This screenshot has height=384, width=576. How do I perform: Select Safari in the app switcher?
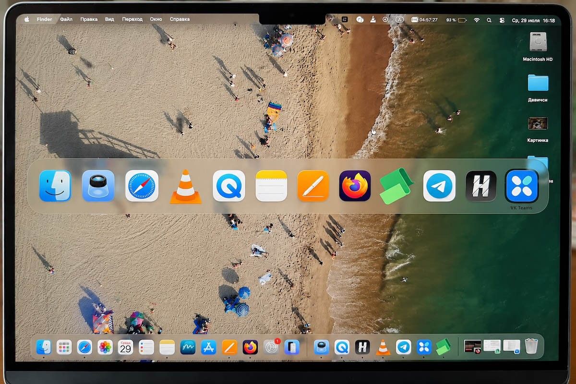pyautogui.click(x=142, y=186)
